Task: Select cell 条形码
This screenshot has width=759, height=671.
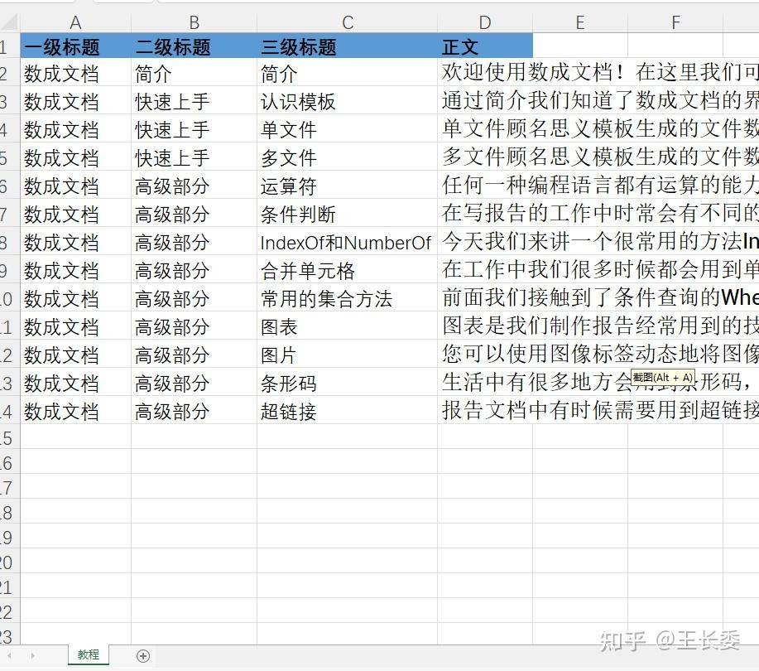Action: coord(347,382)
